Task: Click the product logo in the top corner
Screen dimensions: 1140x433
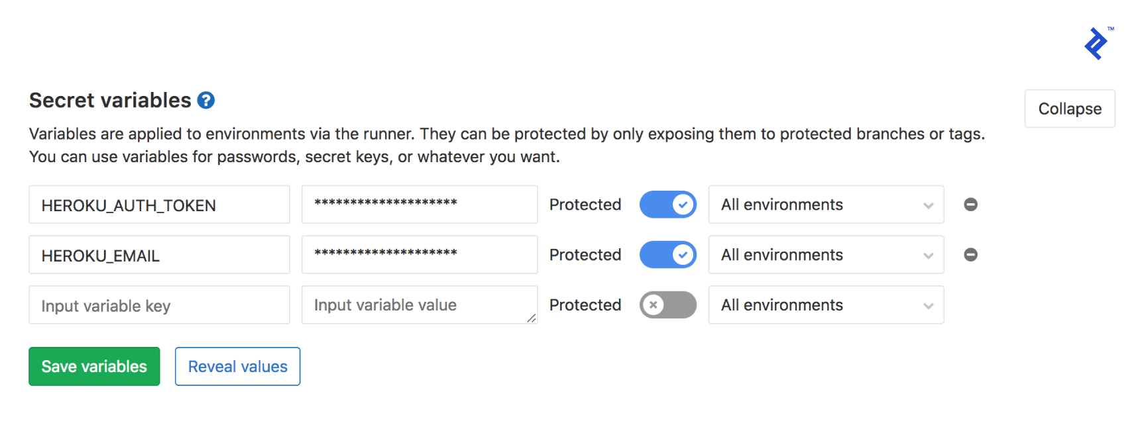Action: pyautogui.click(x=1095, y=43)
